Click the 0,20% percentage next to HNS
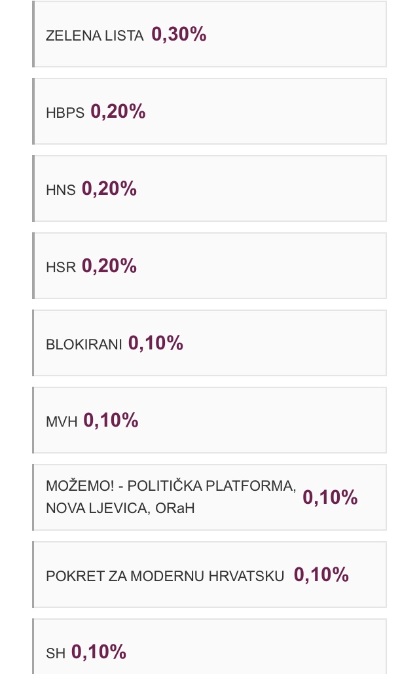419x674 pixels. (109, 189)
